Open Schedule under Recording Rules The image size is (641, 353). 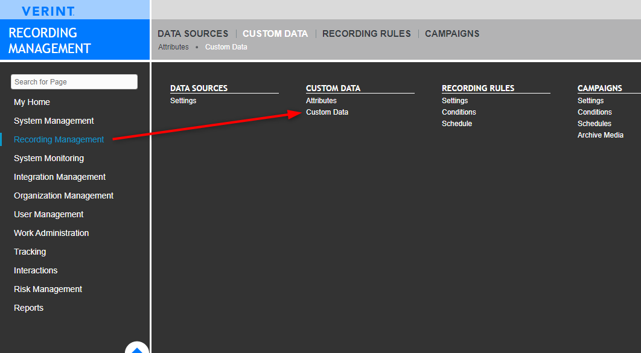(457, 124)
